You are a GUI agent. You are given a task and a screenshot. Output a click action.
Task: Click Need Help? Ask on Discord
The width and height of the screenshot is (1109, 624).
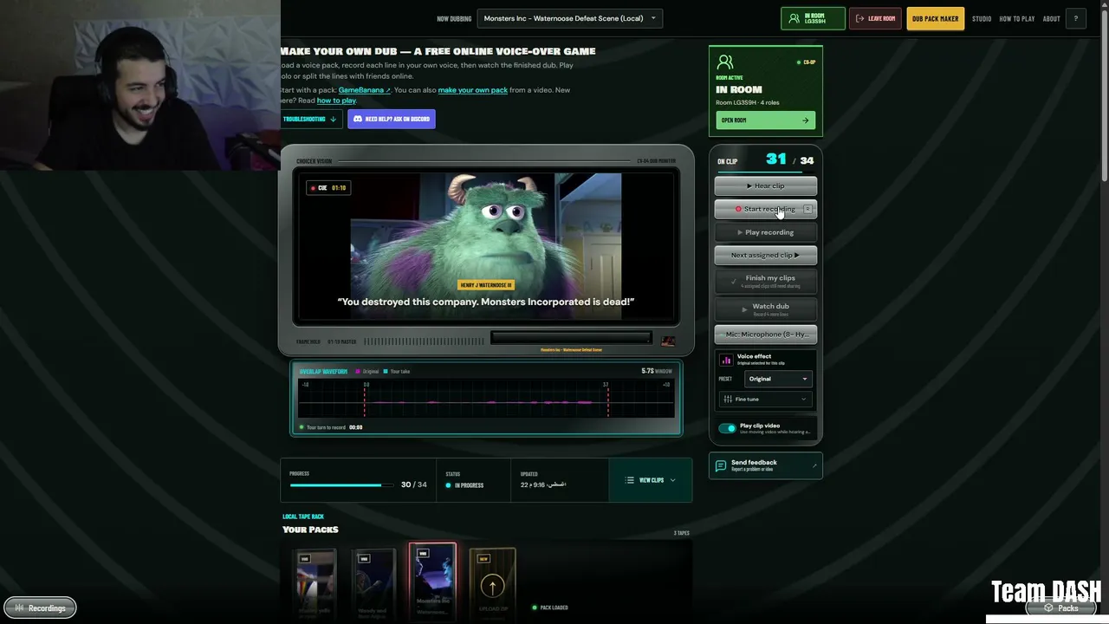pyautogui.click(x=392, y=119)
